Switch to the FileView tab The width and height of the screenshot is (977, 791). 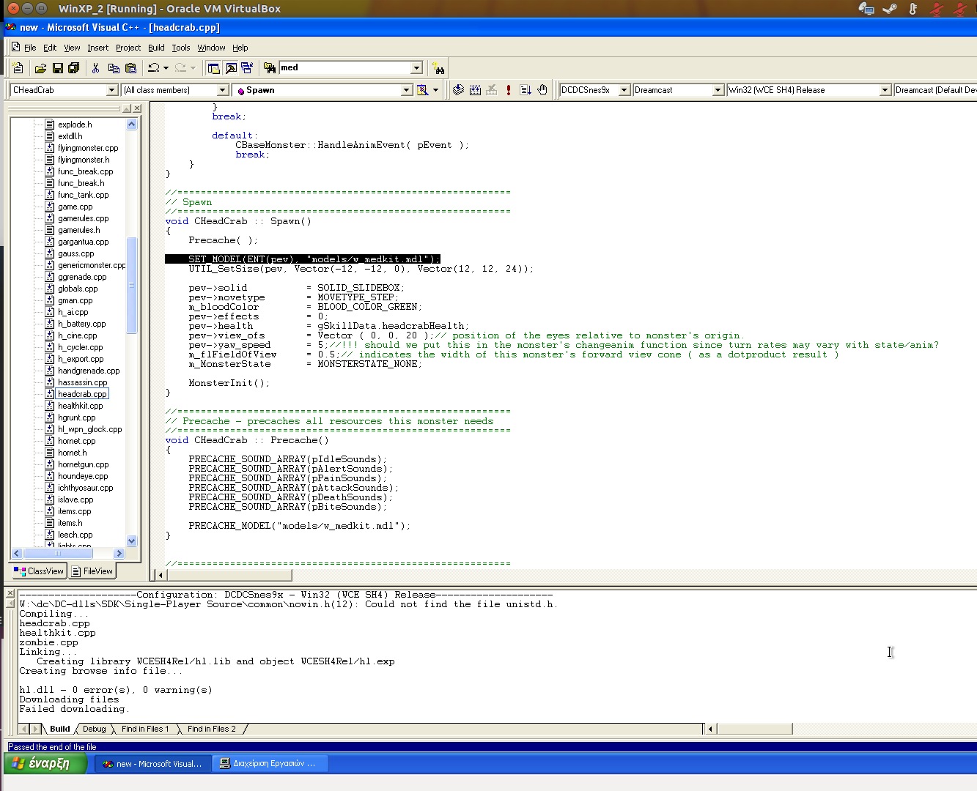coord(92,571)
